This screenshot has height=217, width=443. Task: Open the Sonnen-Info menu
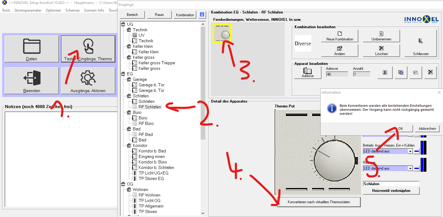(x=94, y=10)
